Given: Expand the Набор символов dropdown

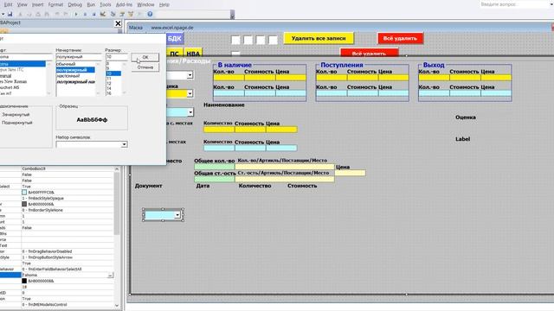Looking at the screenshot, I should pyautogui.click(x=124, y=144).
